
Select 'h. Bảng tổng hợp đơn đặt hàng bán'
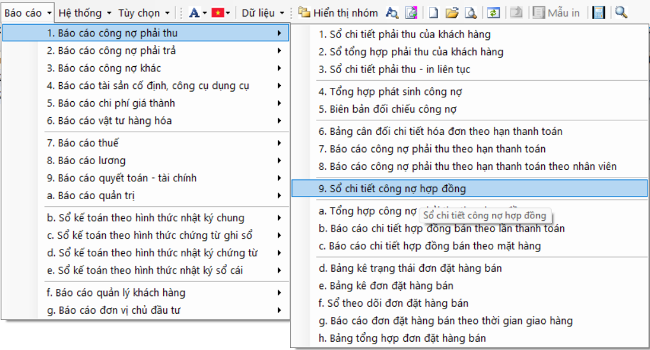(402, 338)
